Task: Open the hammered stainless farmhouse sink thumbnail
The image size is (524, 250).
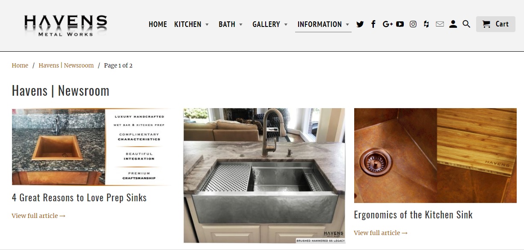Action: click(264, 176)
